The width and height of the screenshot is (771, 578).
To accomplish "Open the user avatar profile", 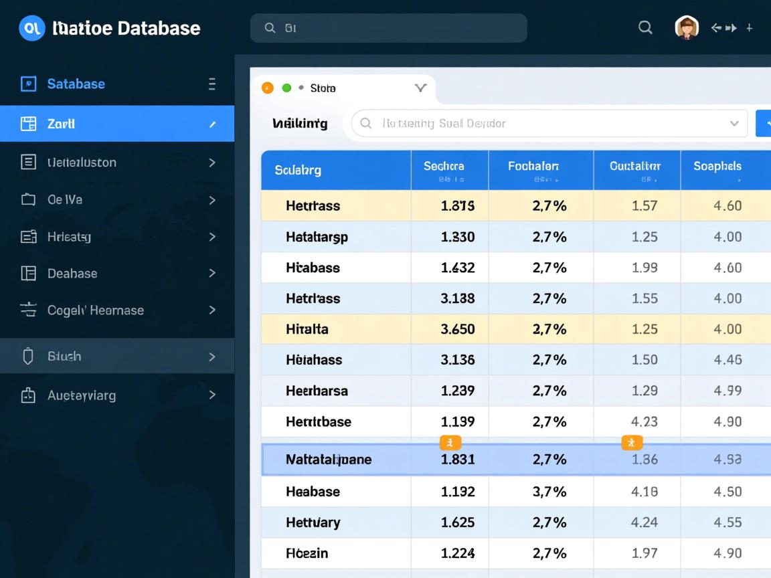I will 687,27.
